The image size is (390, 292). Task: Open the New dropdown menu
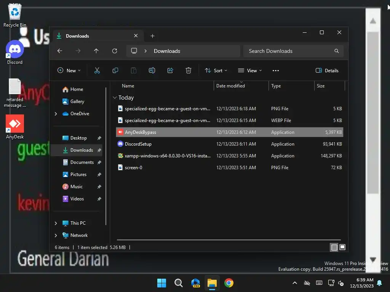69,70
